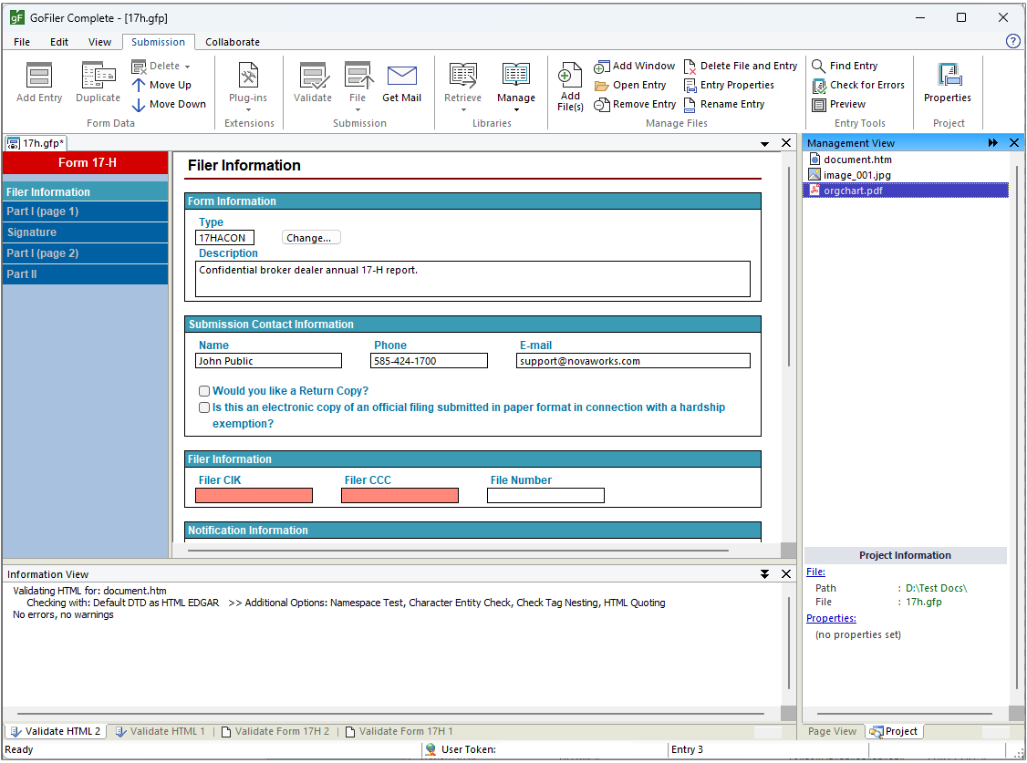Click the Duplicate entry icon

tap(99, 76)
